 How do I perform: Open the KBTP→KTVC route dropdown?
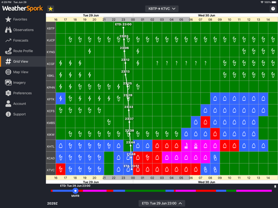pos(162,9)
